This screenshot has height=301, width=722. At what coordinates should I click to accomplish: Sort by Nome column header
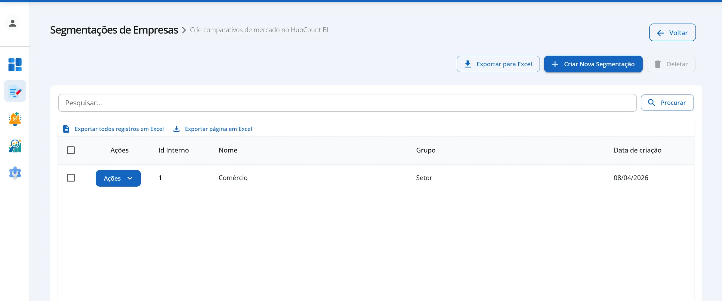228,150
